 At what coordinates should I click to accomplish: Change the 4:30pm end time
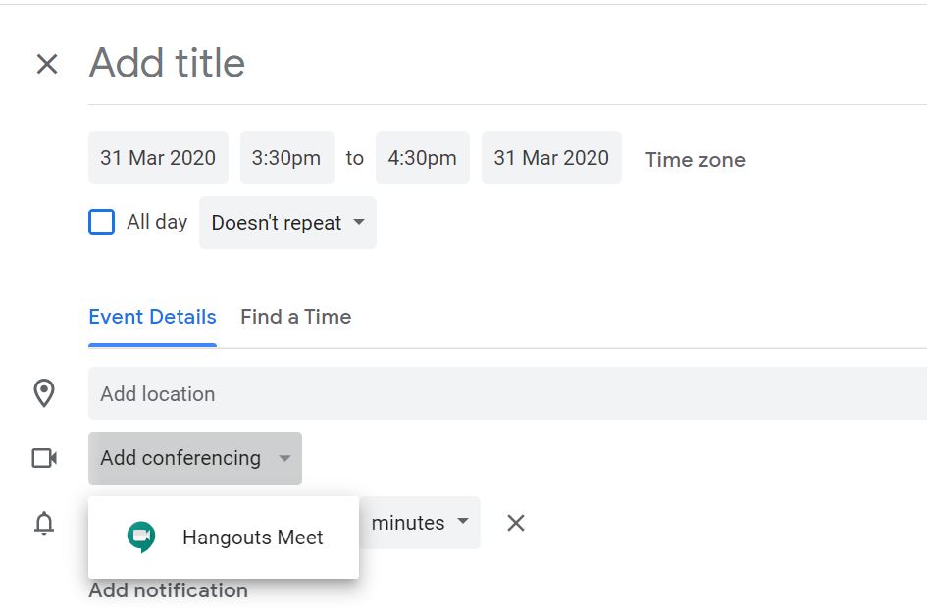(422, 158)
